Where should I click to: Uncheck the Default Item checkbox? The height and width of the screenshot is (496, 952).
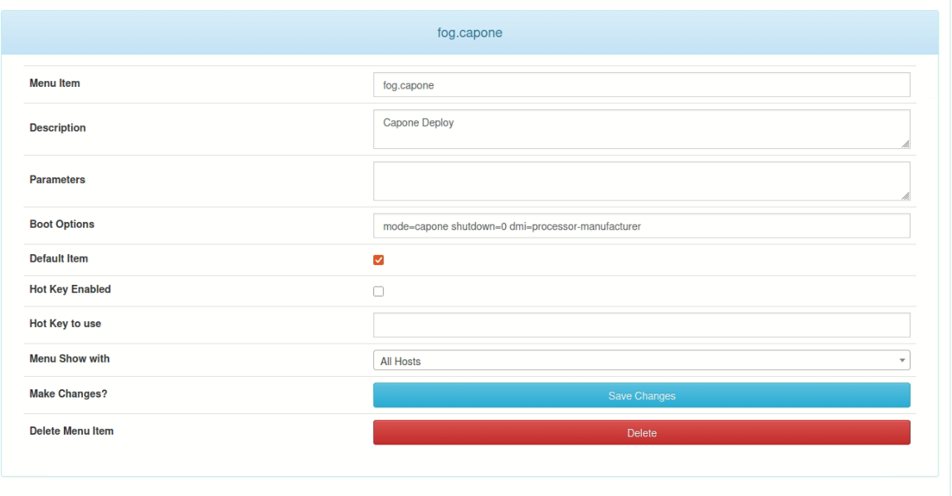click(x=379, y=260)
